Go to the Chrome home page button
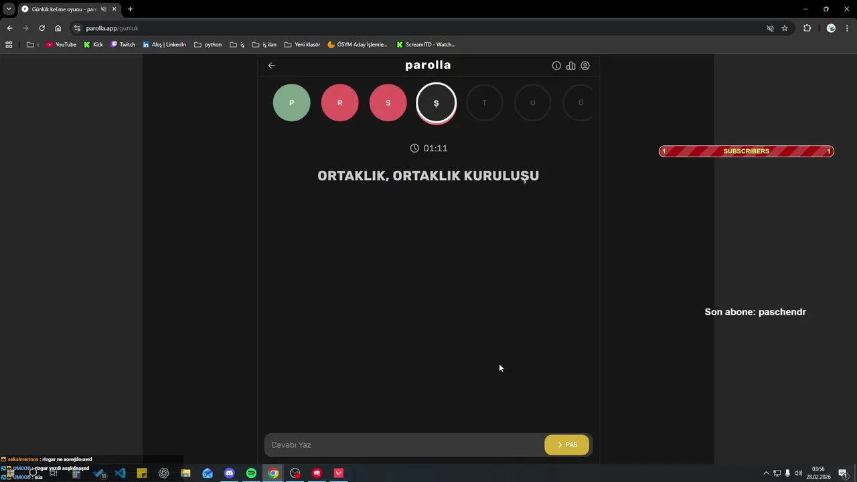Viewport: 857px width, 482px height. pyautogui.click(x=58, y=28)
